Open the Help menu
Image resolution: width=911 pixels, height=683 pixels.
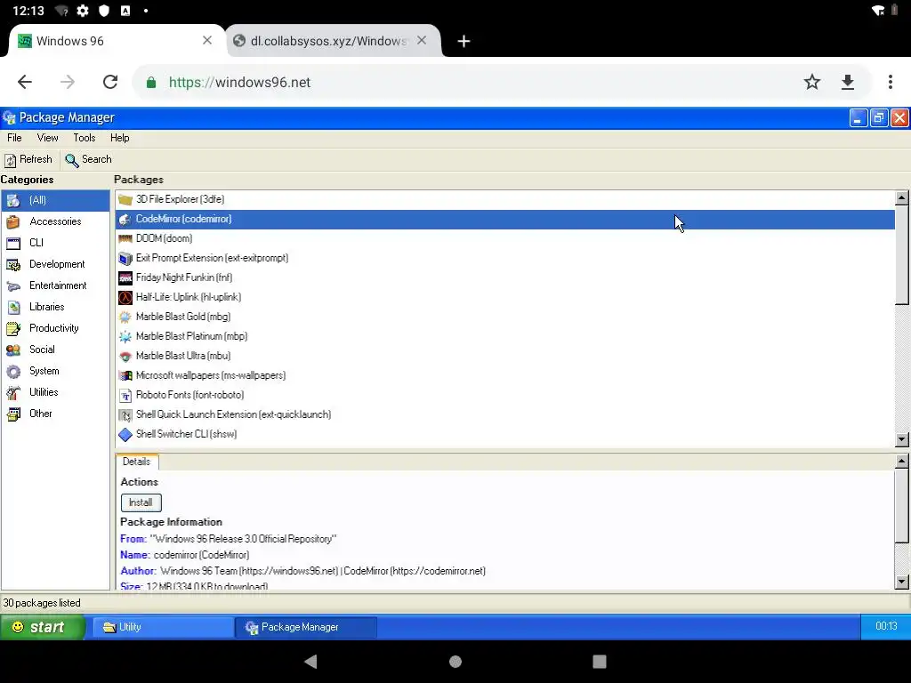[120, 138]
